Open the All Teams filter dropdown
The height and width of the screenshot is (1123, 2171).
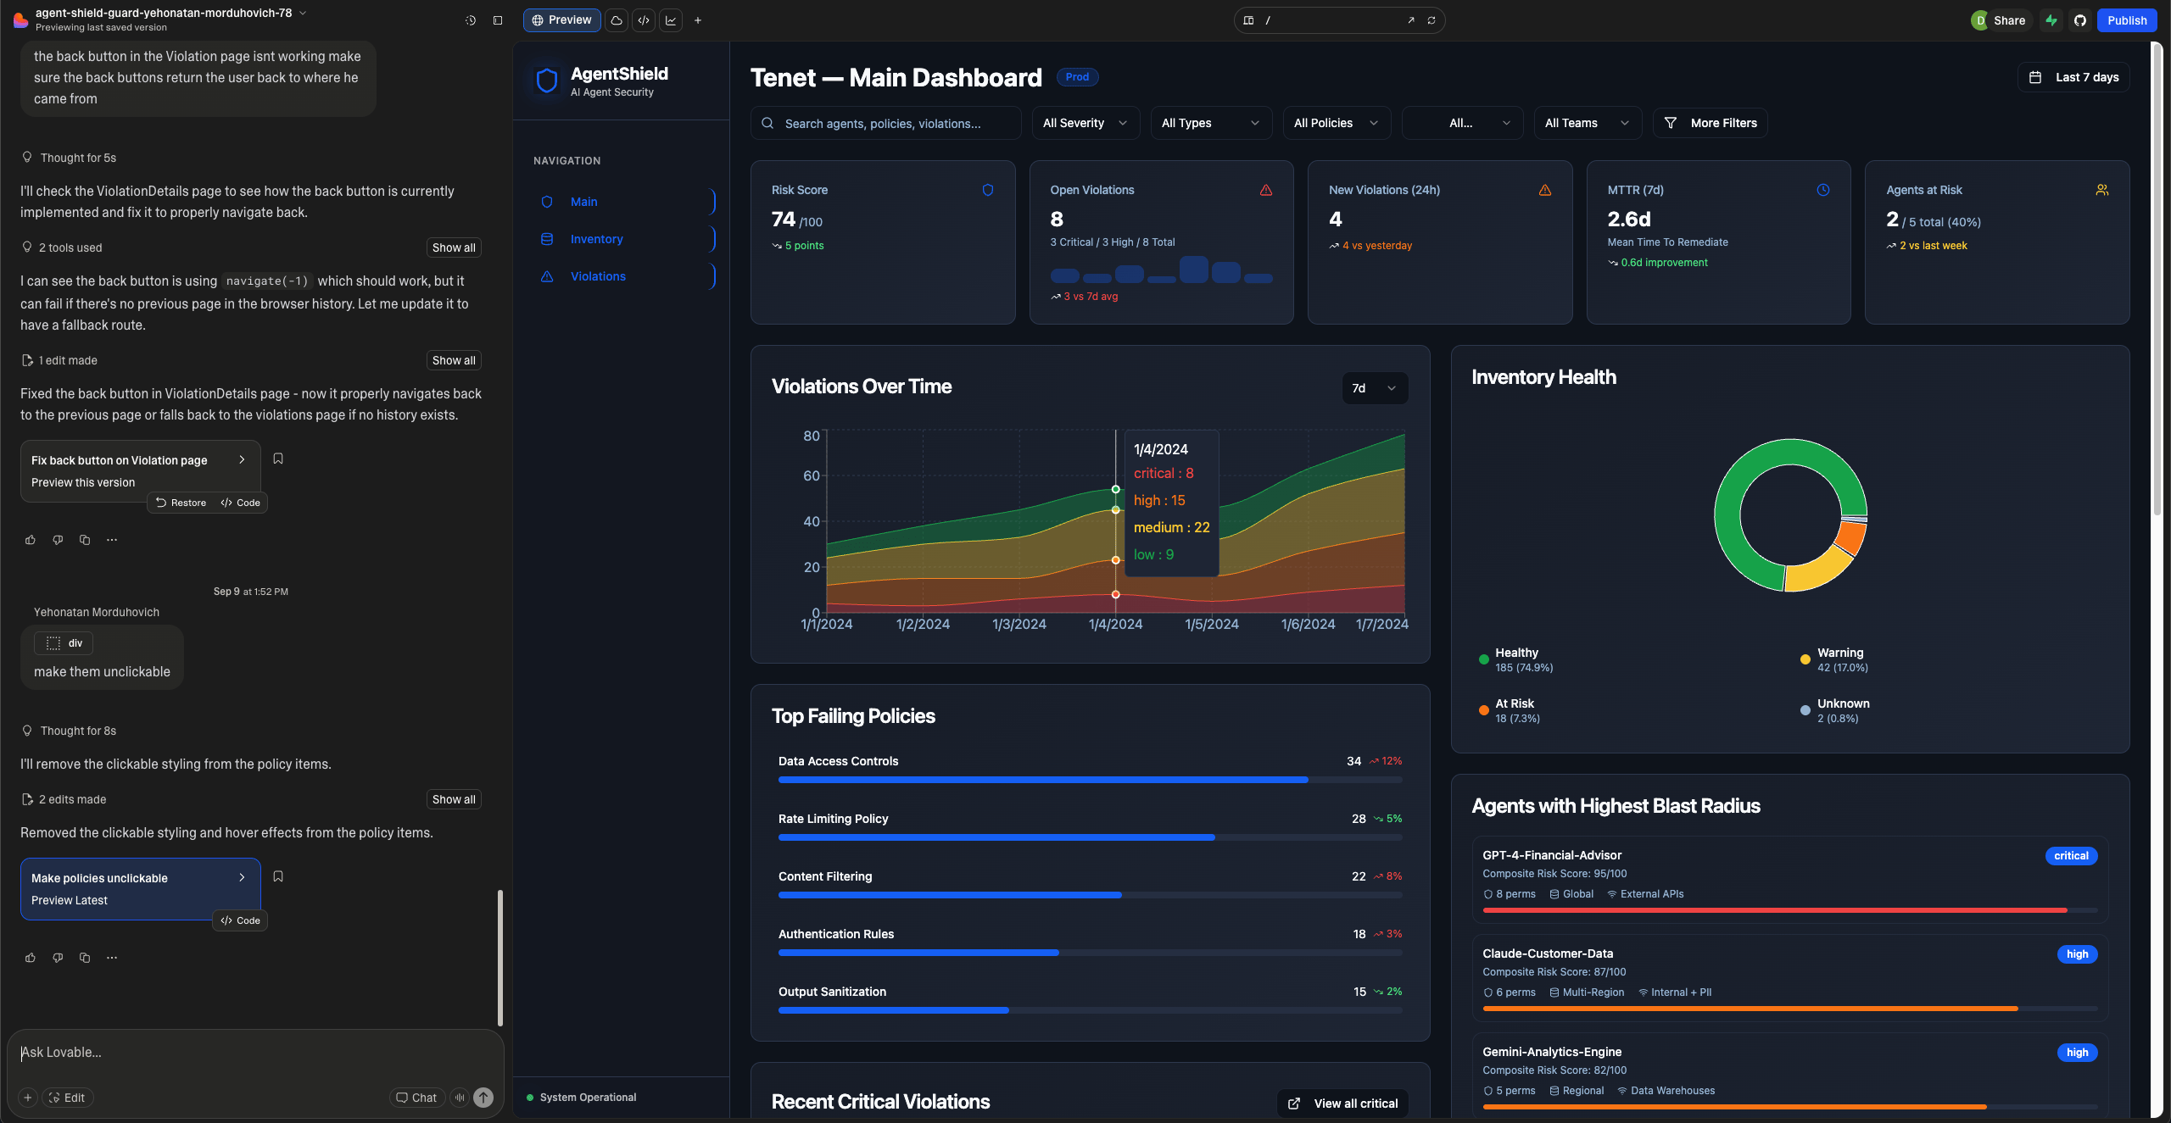click(x=1588, y=123)
